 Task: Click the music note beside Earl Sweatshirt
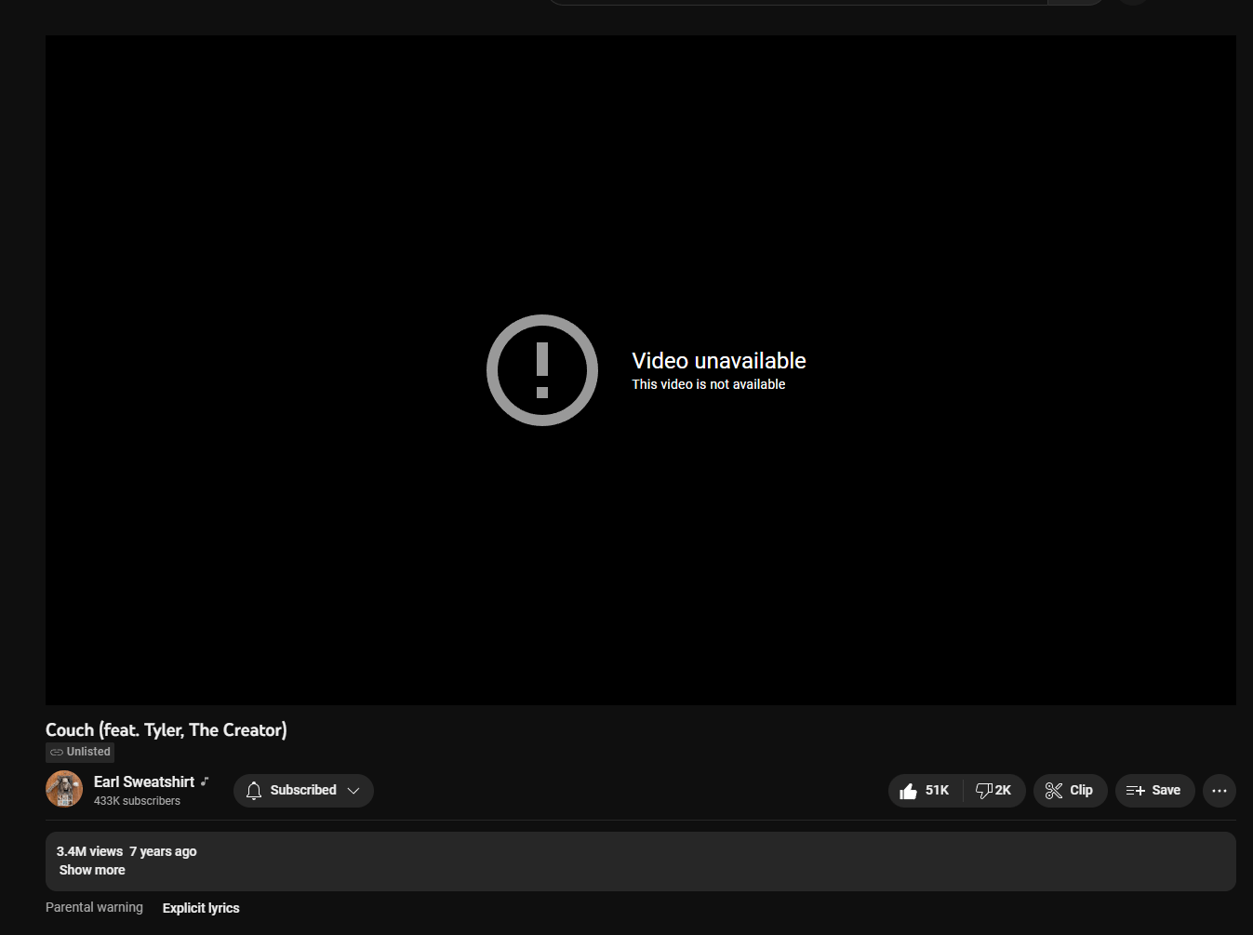[x=205, y=781]
